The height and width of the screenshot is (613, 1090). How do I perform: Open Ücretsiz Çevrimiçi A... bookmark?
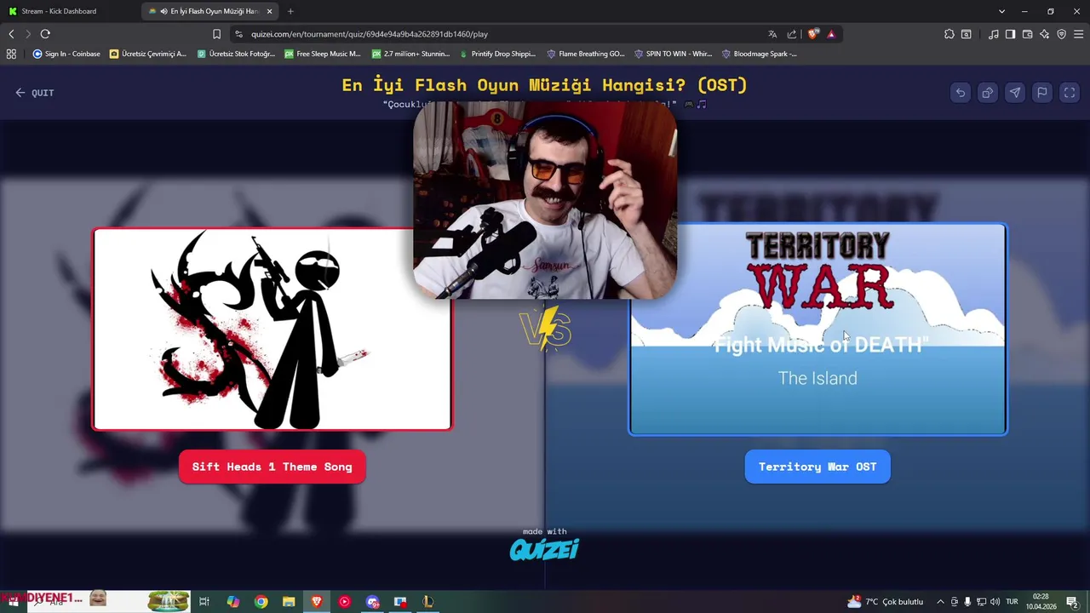tap(147, 54)
